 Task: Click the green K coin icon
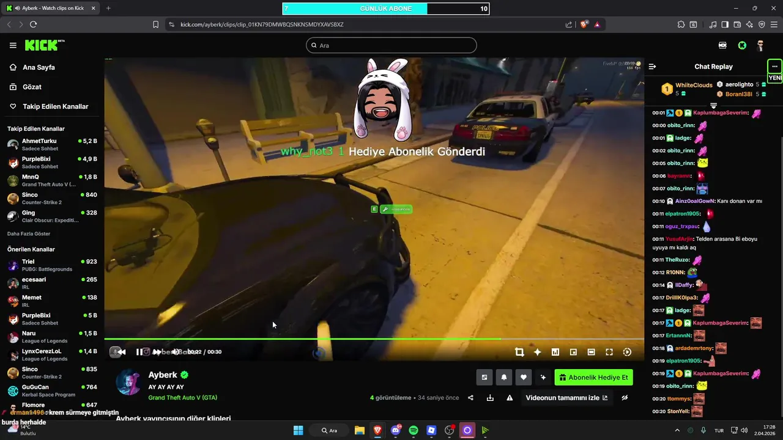pyautogui.click(x=742, y=45)
